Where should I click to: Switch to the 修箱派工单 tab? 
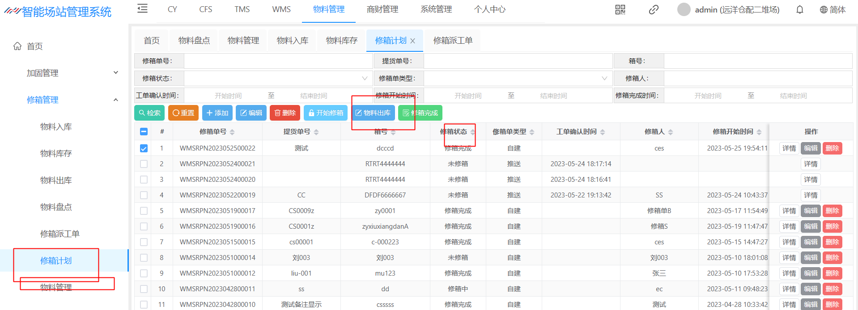coord(453,41)
